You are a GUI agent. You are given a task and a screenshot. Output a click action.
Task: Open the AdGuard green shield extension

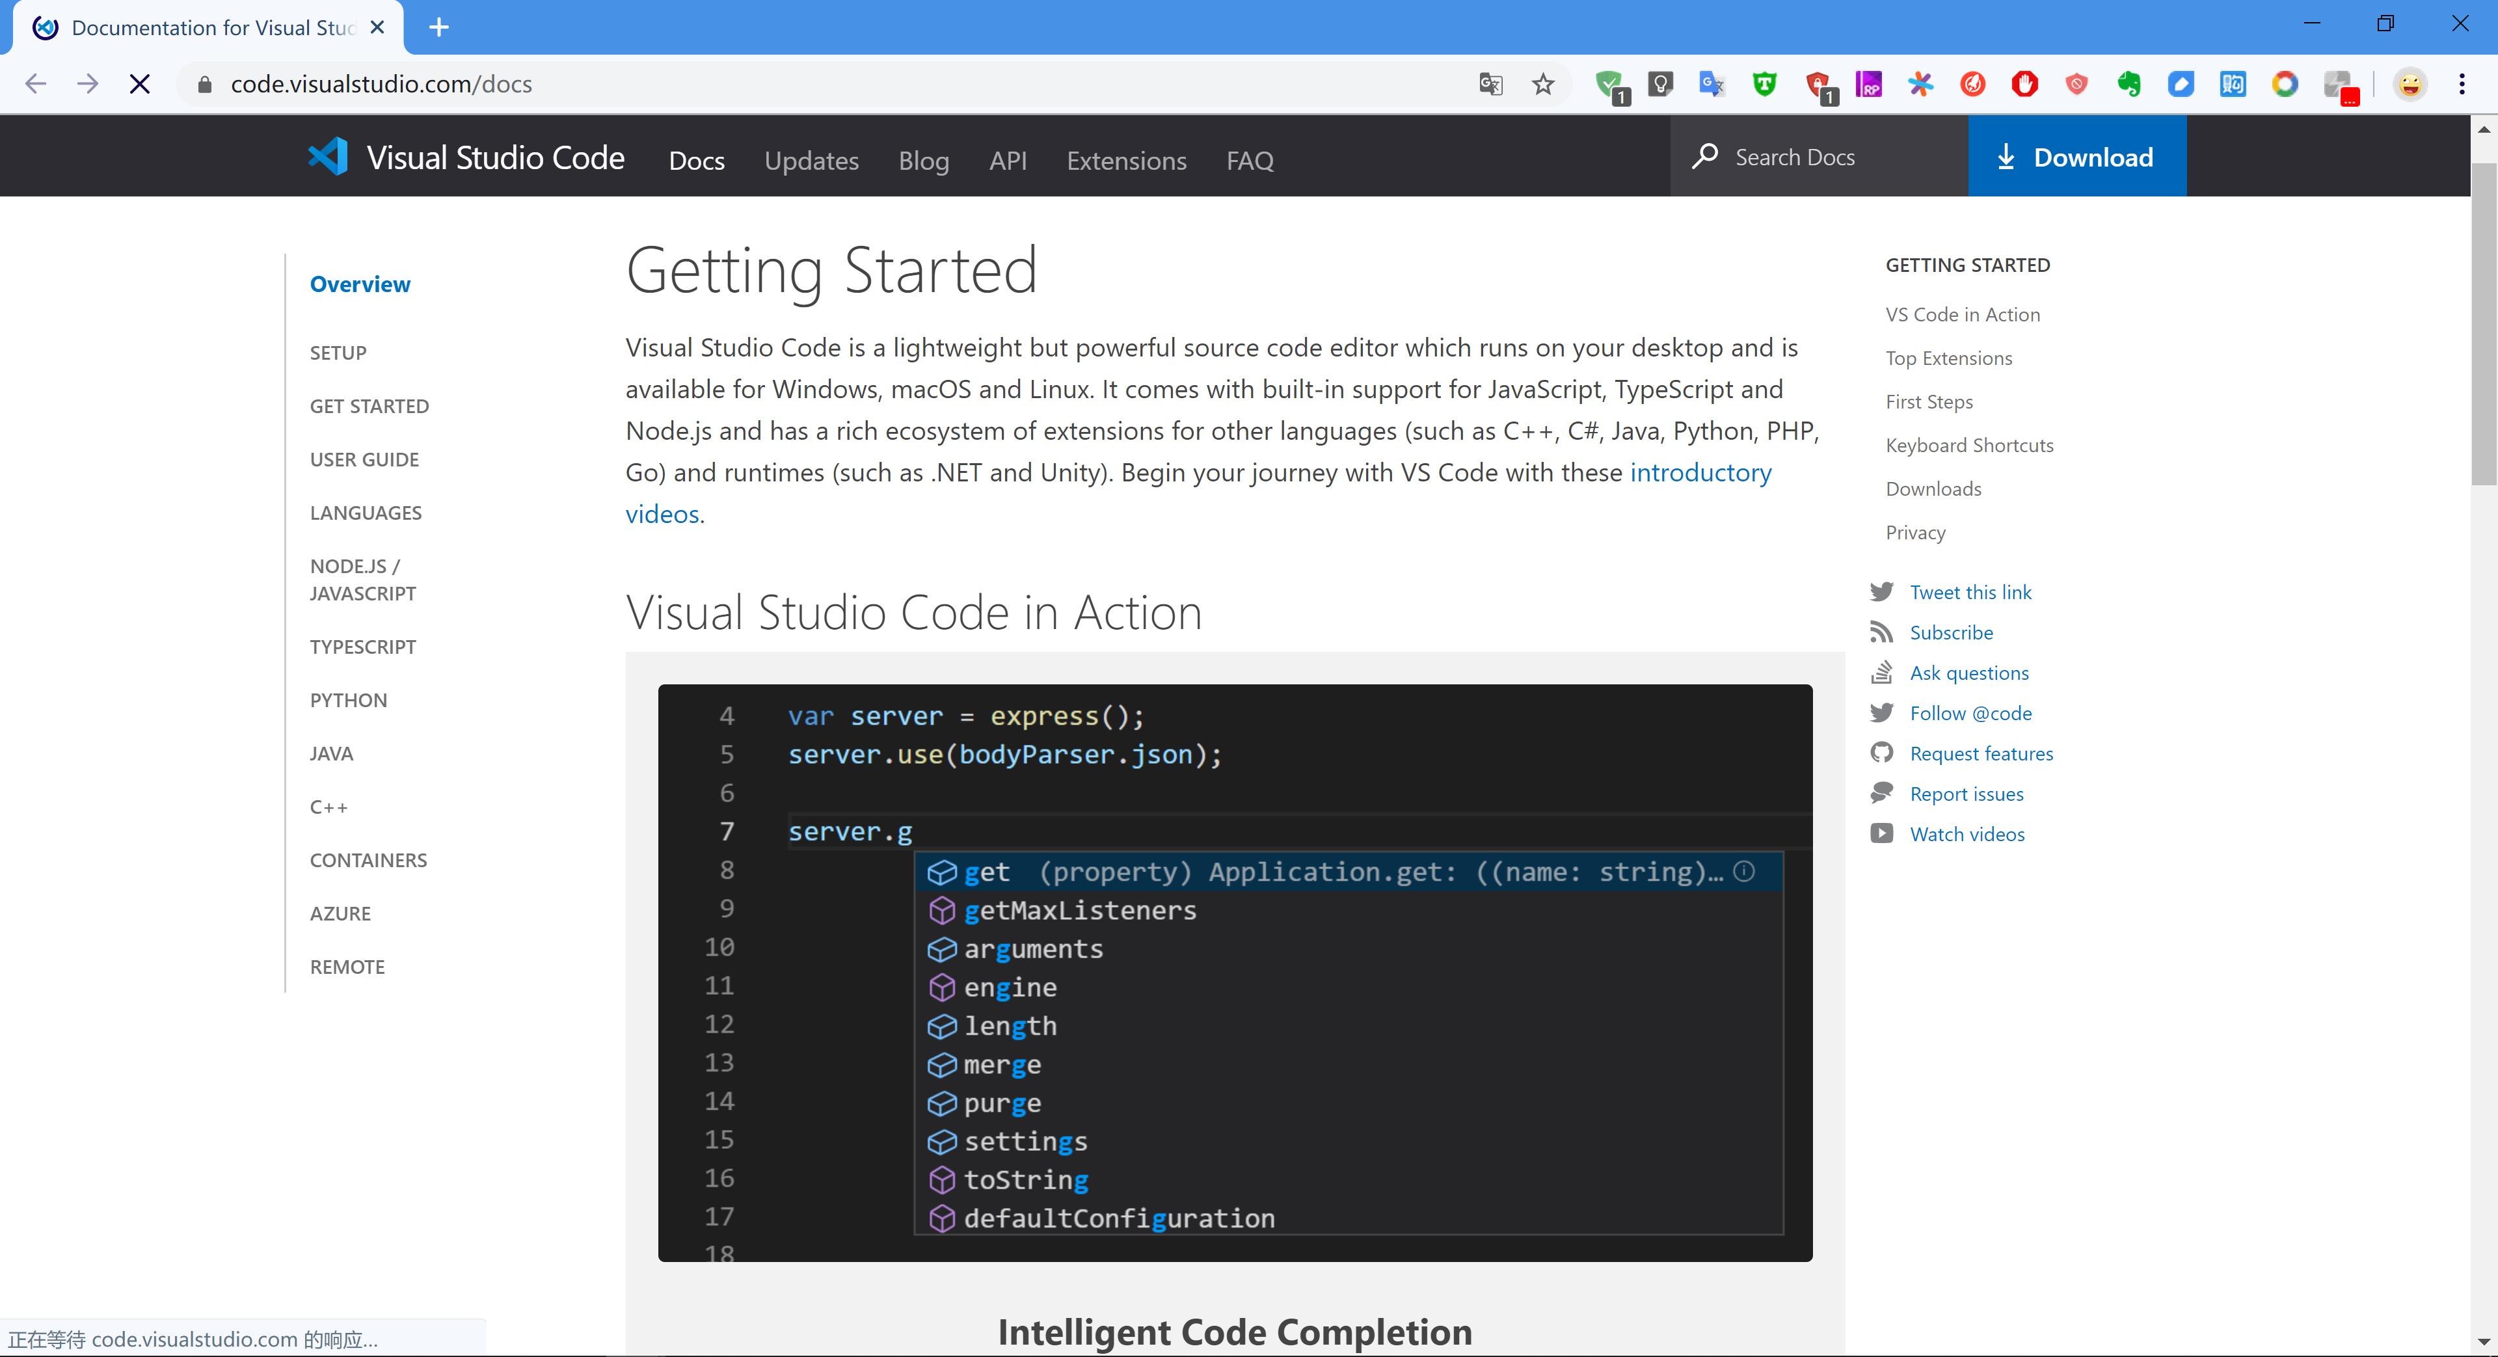click(x=1611, y=87)
